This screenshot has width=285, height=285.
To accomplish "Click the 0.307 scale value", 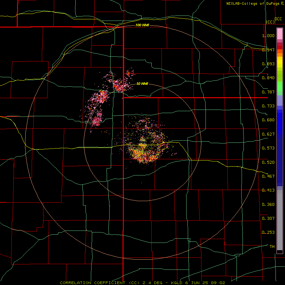I will pyautogui.click(x=268, y=218).
